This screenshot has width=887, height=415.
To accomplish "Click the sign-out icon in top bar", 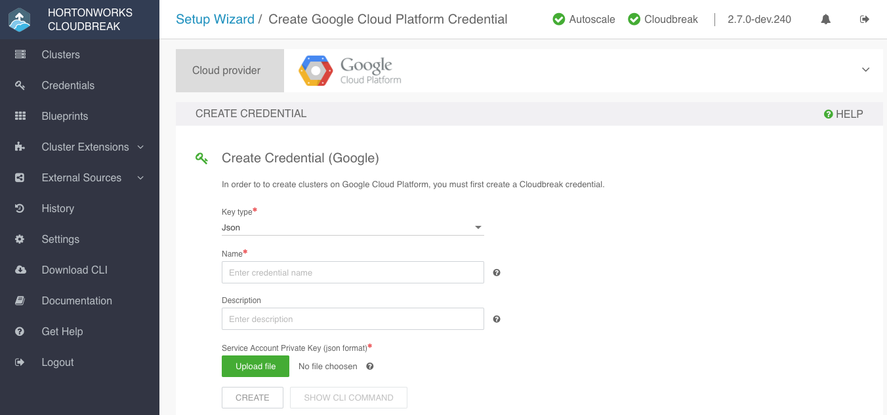I will pyautogui.click(x=864, y=20).
